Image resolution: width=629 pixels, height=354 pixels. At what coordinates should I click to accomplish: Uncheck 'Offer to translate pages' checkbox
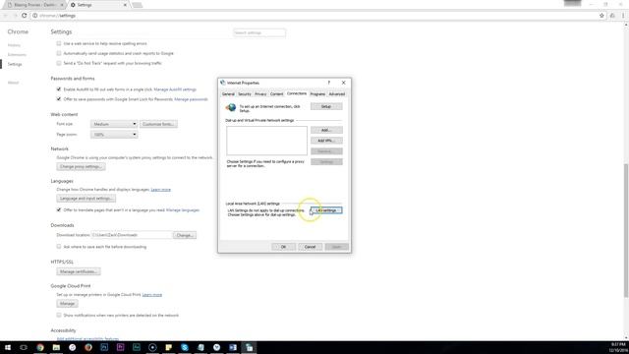[x=59, y=209]
